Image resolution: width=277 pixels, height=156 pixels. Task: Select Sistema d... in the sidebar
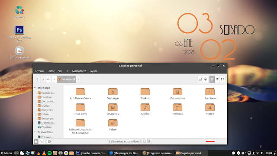(46, 123)
